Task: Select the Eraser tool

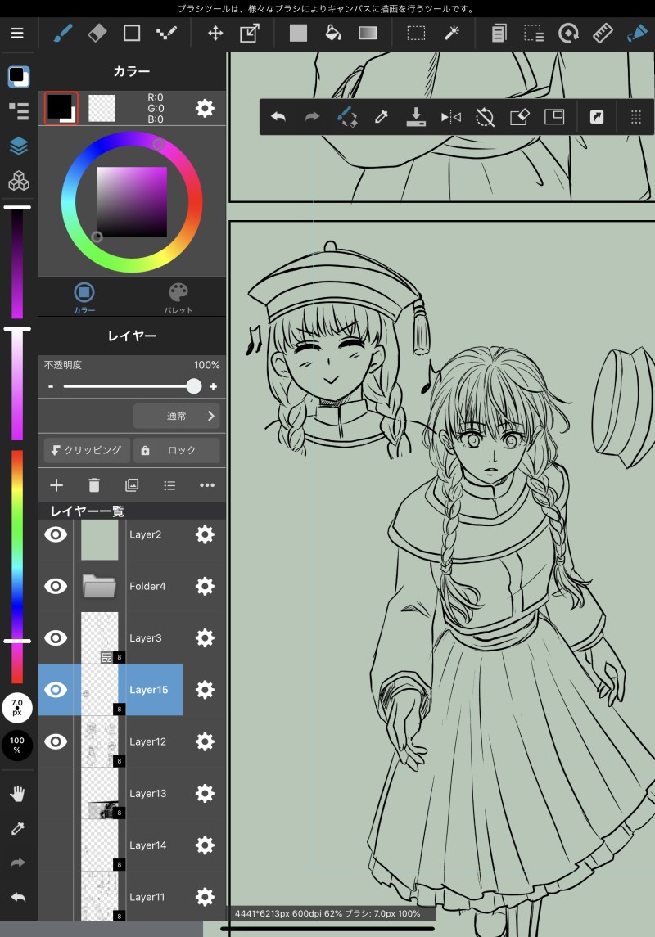Action: [97, 33]
